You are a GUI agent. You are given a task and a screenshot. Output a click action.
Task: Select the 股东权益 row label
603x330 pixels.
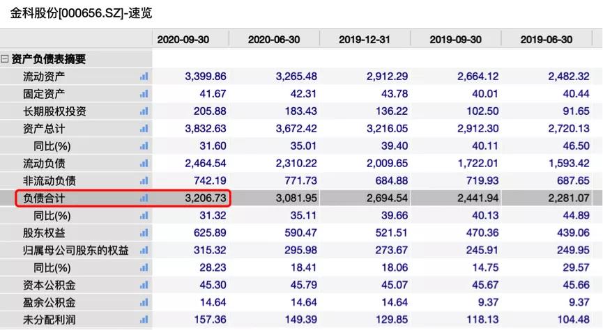pyautogui.click(x=44, y=233)
